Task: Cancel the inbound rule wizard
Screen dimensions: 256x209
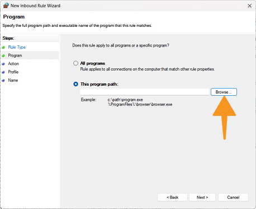Action: (x=233, y=197)
